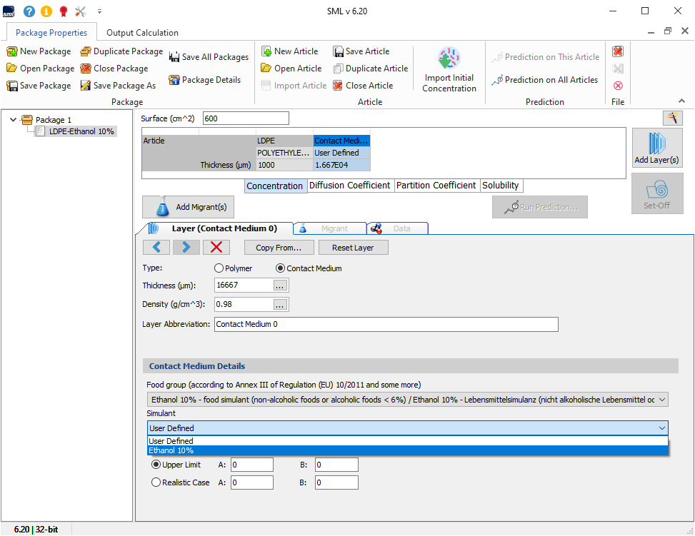Click Prediction on All Articles
The height and width of the screenshot is (536, 695).
[x=544, y=80]
